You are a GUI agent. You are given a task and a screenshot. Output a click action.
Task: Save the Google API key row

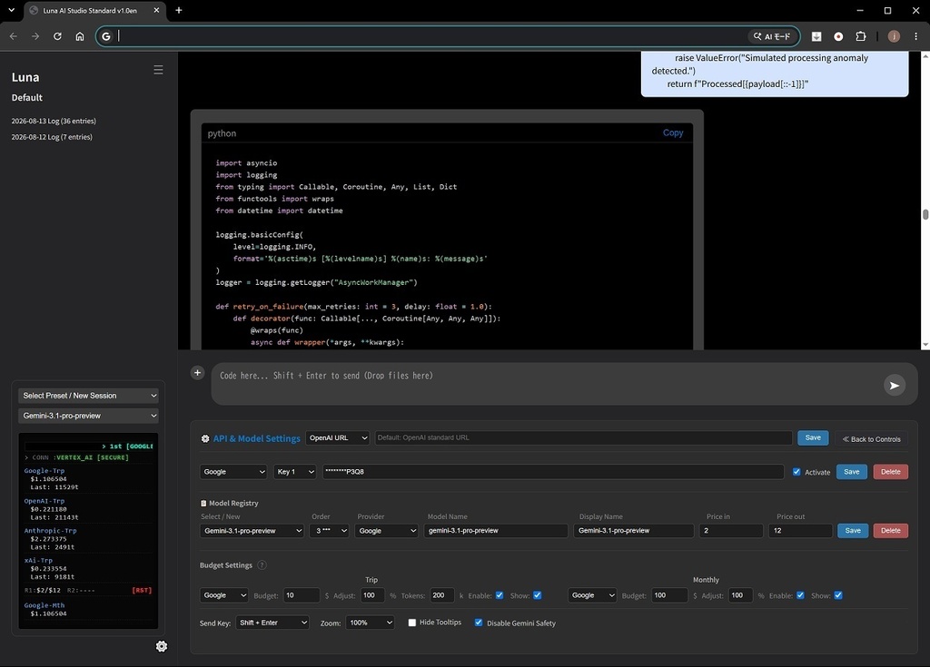[851, 472]
